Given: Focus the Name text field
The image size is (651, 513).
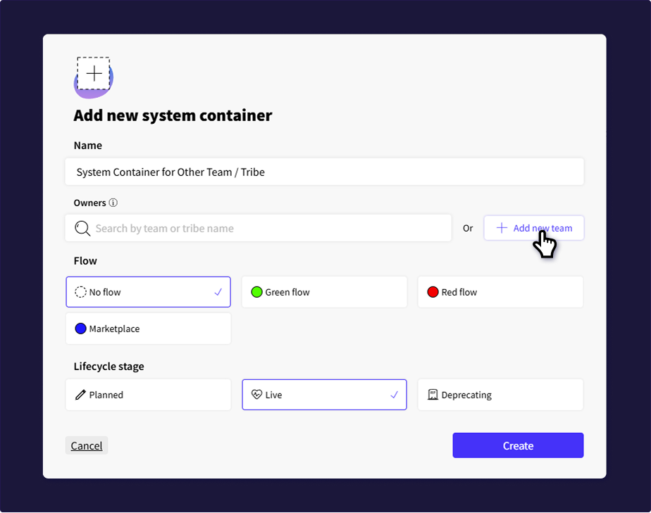Looking at the screenshot, I should pos(324,172).
